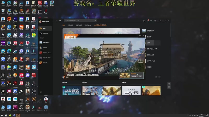Open the NZXT CAM desktop icon
209x117 pixels.
coord(3,44)
